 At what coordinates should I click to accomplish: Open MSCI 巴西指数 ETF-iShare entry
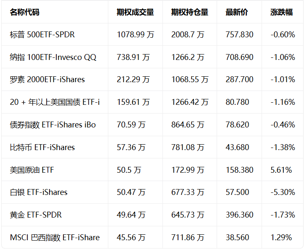point(55,238)
